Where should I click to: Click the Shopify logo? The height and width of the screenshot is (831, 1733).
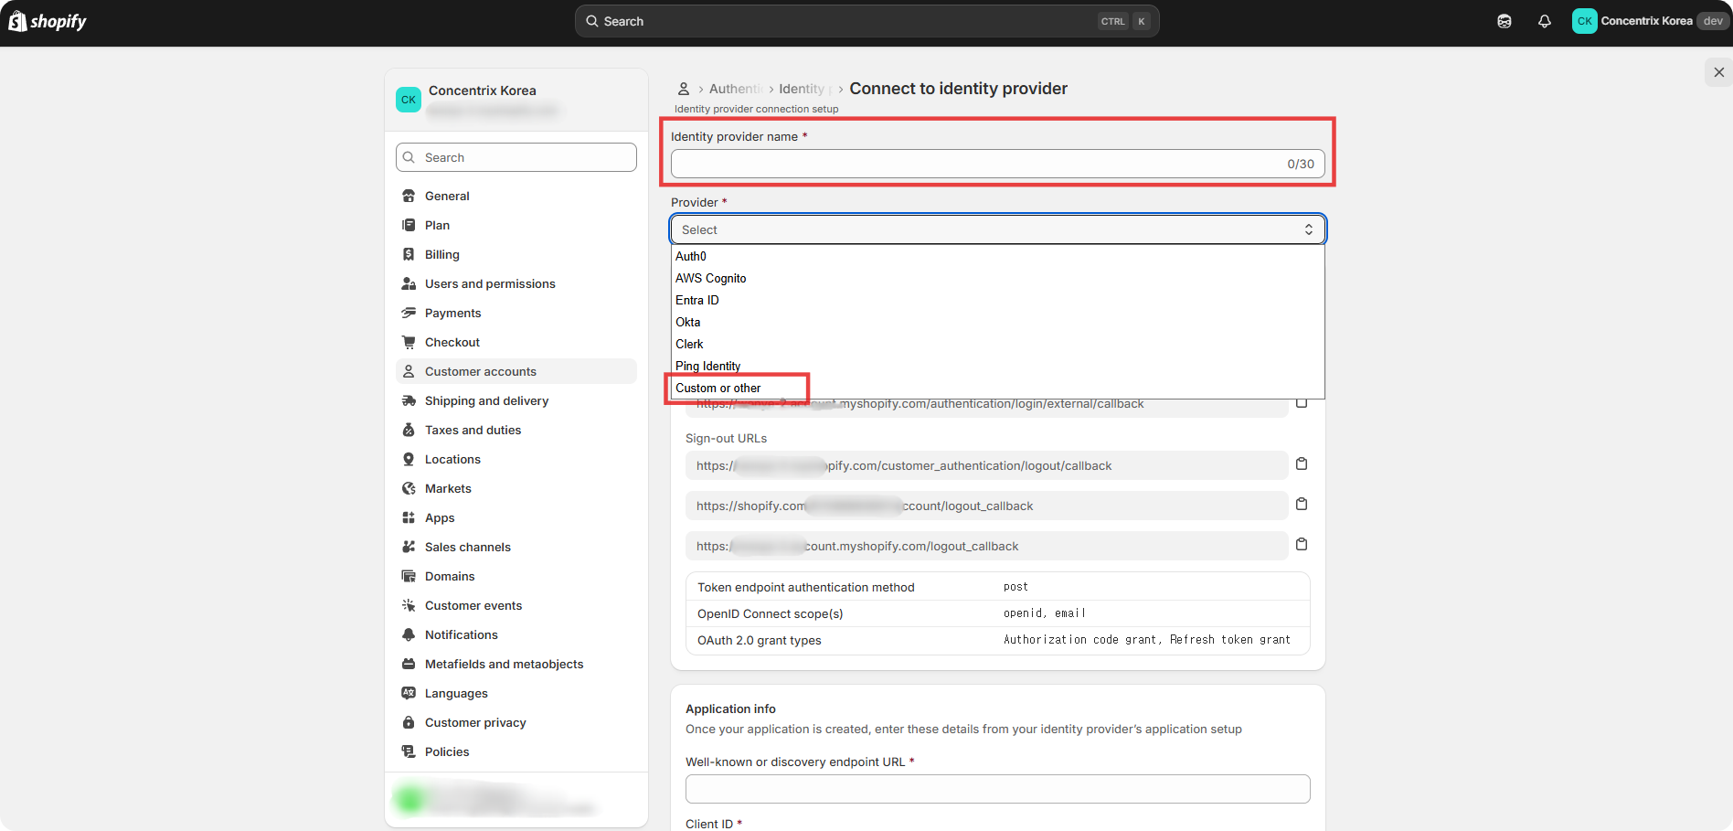pyautogui.click(x=48, y=21)
